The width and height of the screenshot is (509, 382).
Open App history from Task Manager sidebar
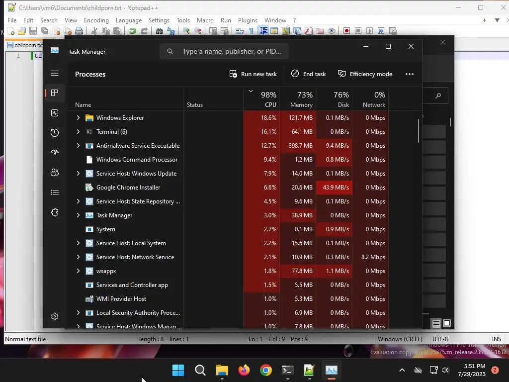(x=55, y=132)
